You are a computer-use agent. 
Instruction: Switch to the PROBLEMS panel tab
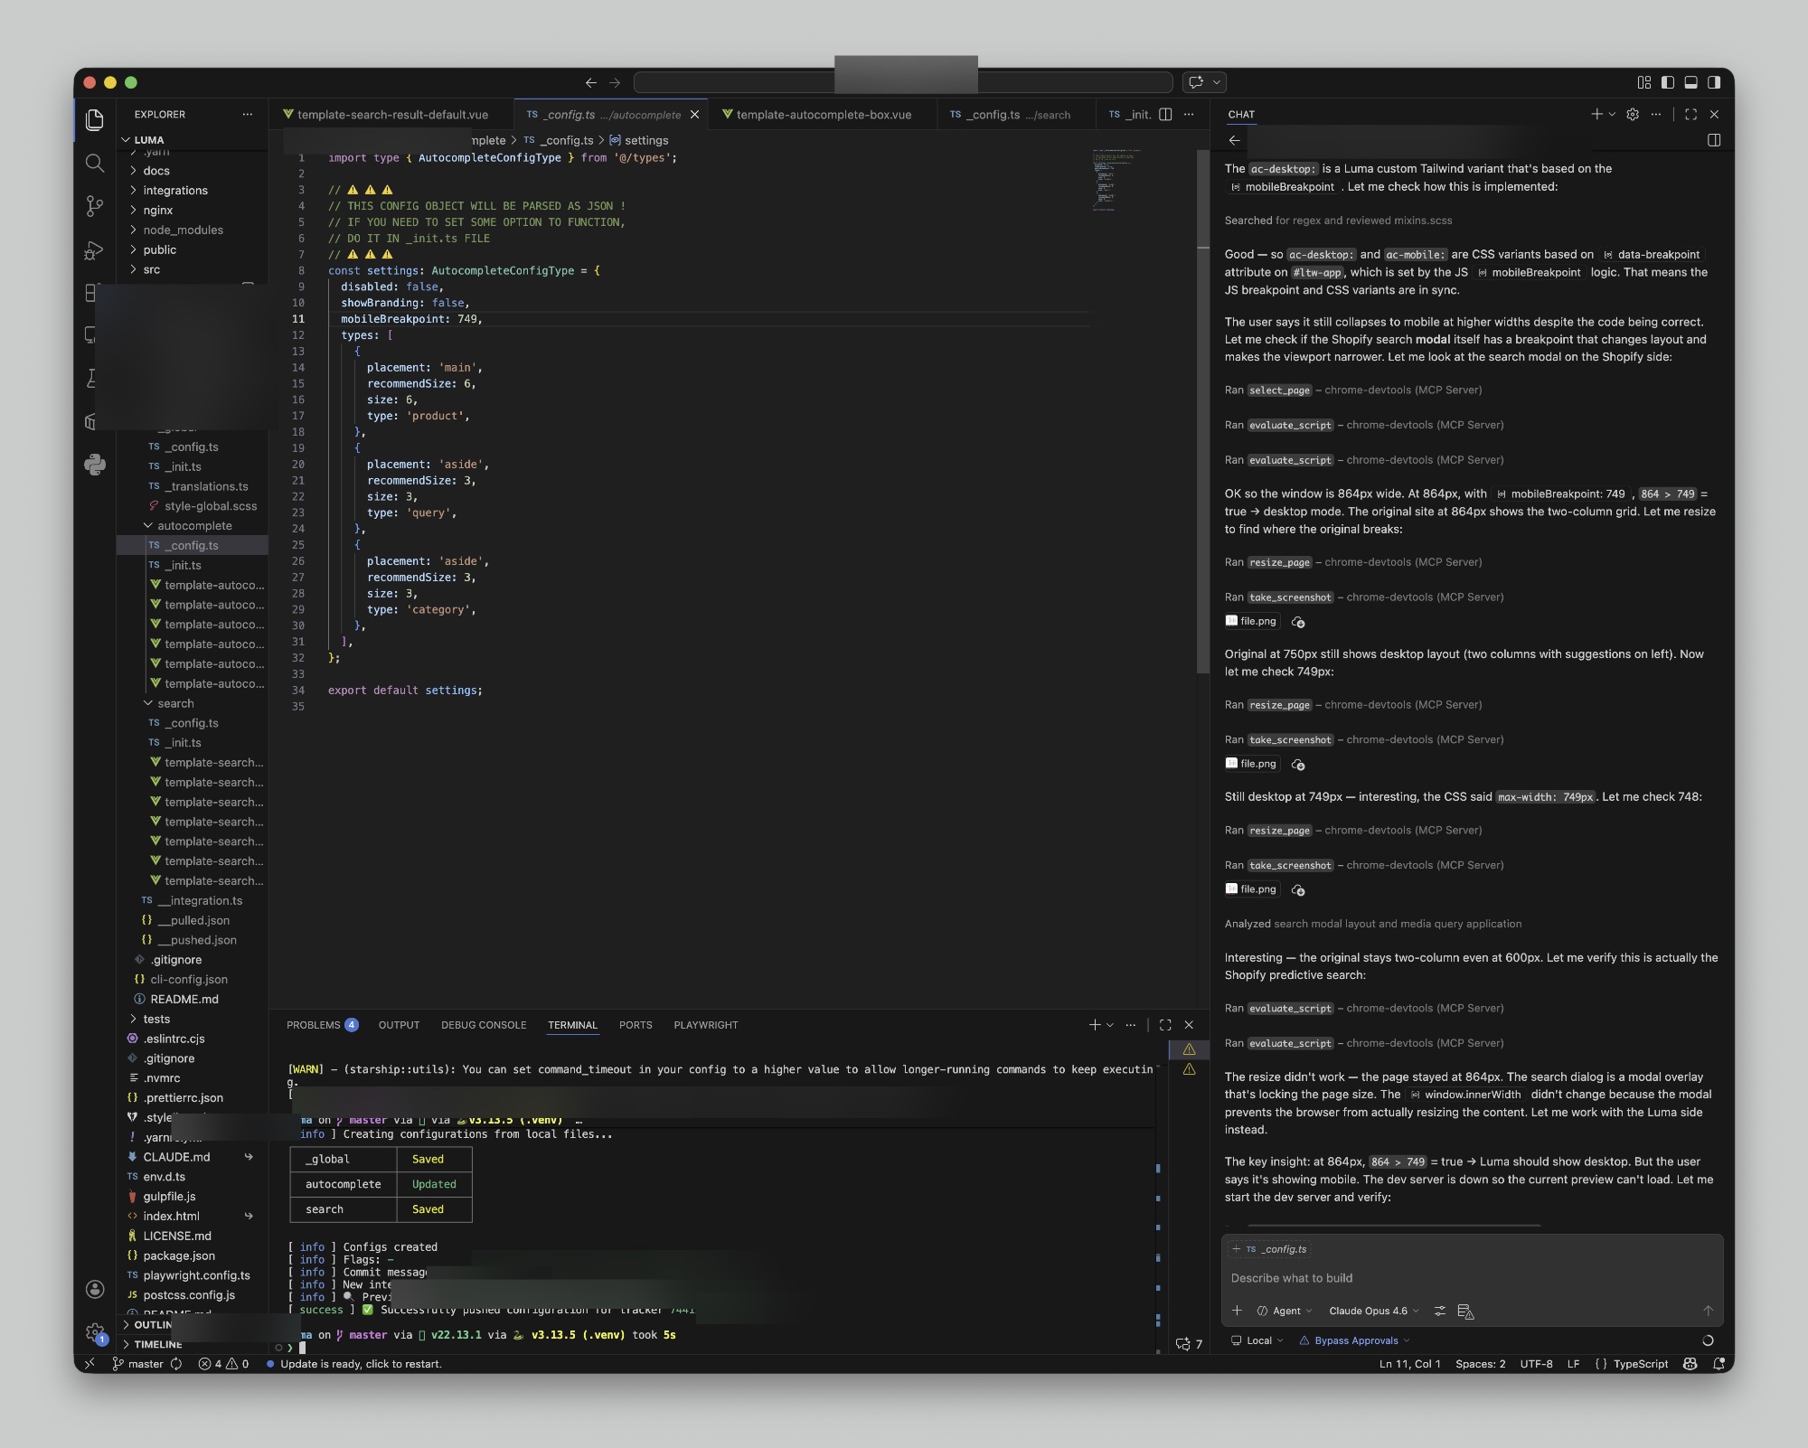click(313, 1025)
